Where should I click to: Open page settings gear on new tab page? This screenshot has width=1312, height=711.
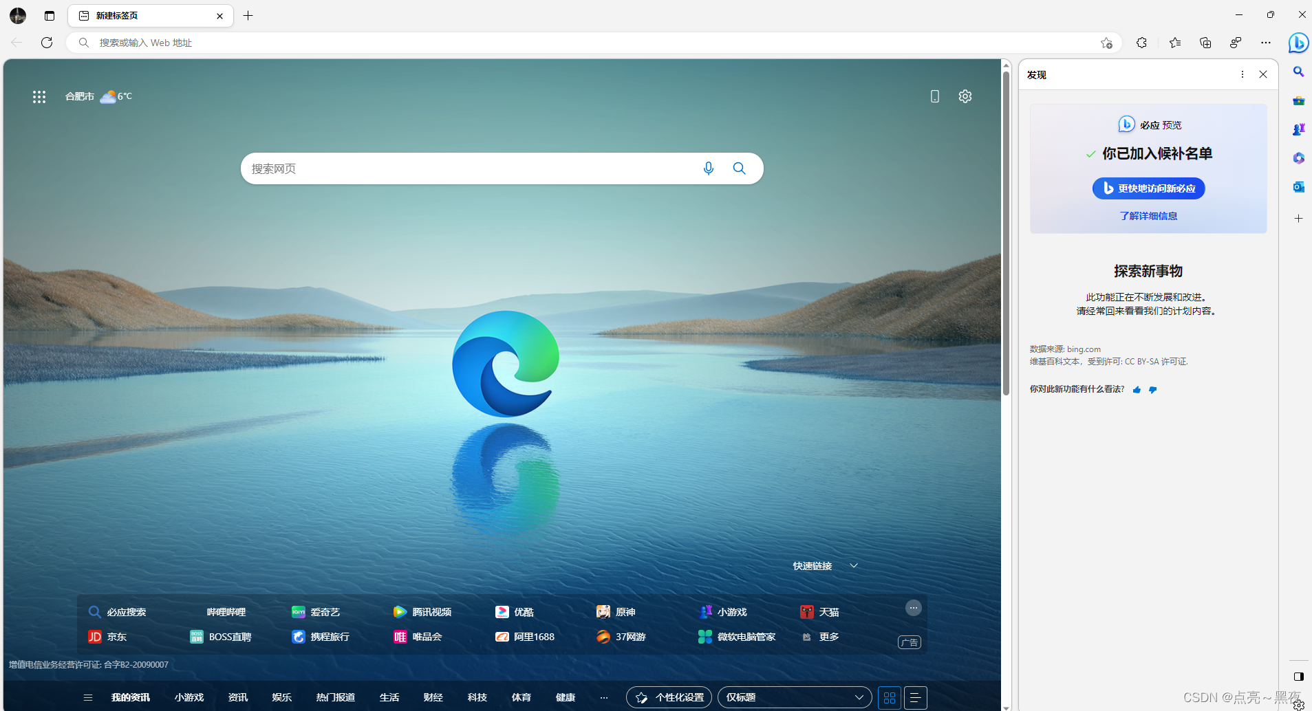(x=965, y=96)
